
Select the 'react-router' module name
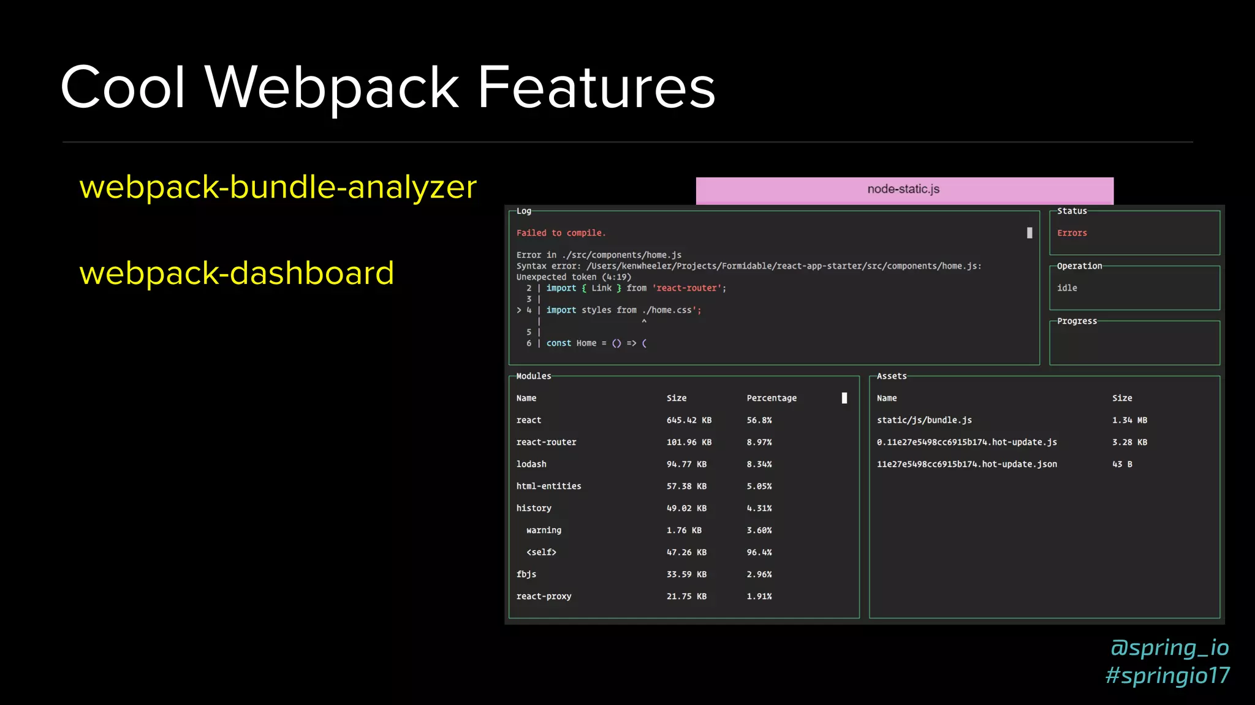click(x=546, y=442)
